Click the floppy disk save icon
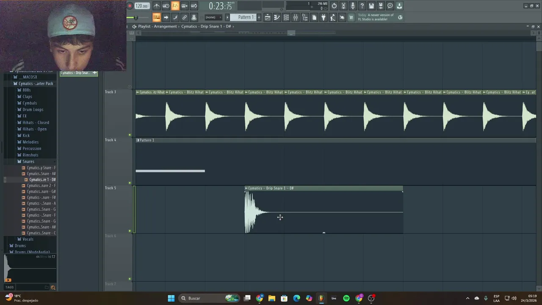The height and width of the screenshot is (305, 542). (371, 6)
